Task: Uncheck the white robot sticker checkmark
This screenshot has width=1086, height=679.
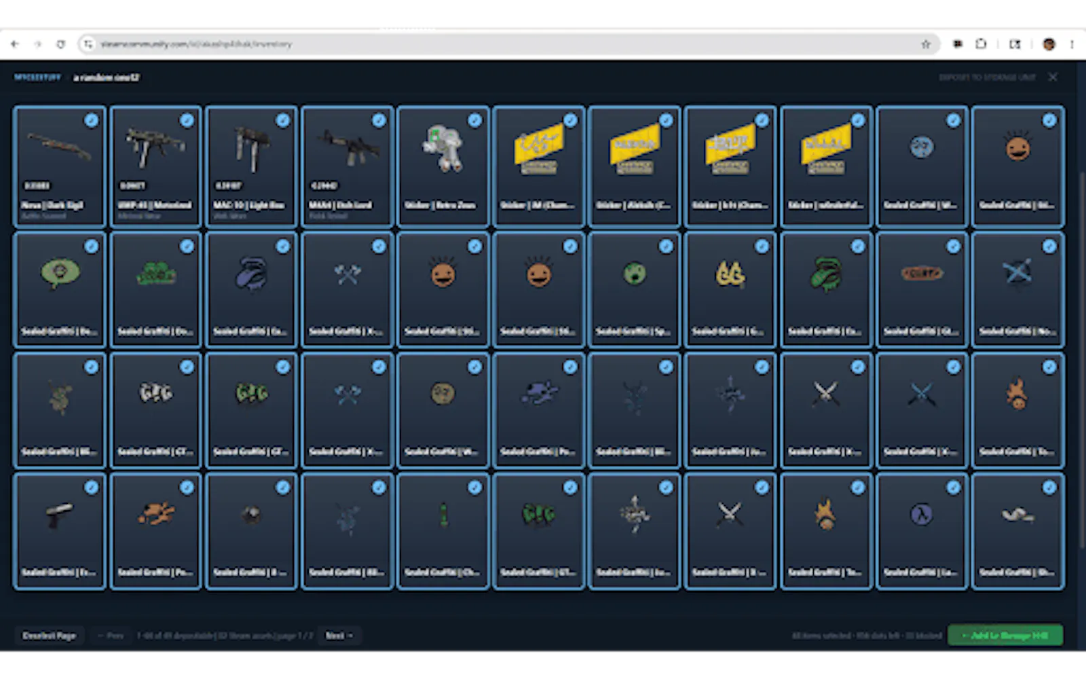Action: click(474, 120)
